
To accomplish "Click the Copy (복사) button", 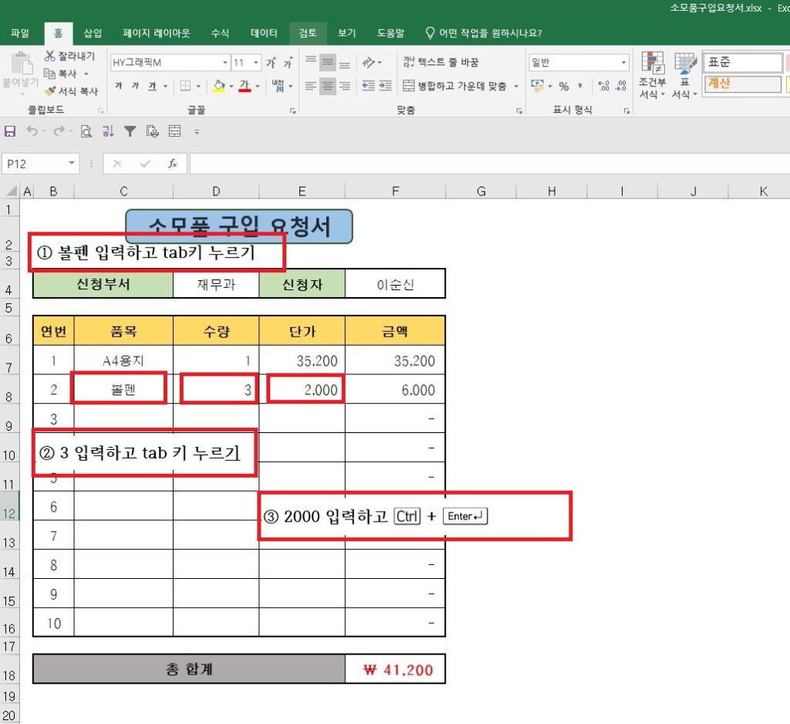I will point(60,73).
